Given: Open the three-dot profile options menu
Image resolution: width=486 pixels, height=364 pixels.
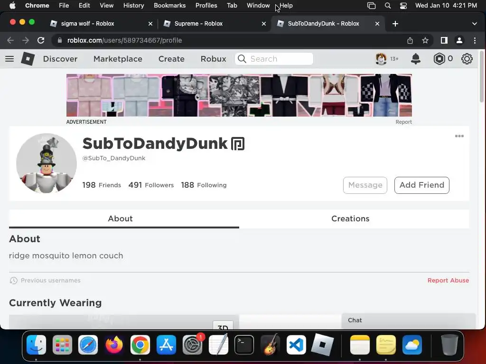Looking at the screenshot, I should point(459,136).
